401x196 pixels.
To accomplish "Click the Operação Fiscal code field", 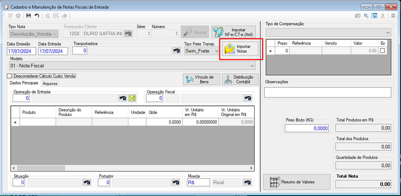I will point(154,98).
